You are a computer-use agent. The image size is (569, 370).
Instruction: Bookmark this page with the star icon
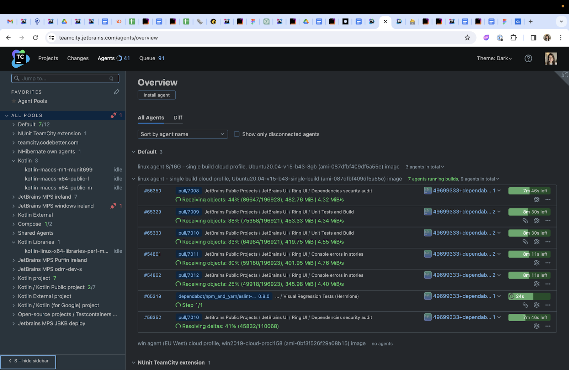[x=467, y=38]
